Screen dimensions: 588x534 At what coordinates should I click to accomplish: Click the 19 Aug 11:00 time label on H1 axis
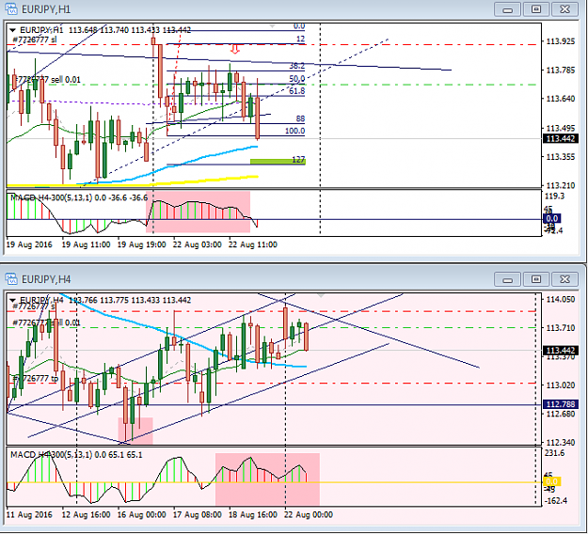tap(86, 244)
